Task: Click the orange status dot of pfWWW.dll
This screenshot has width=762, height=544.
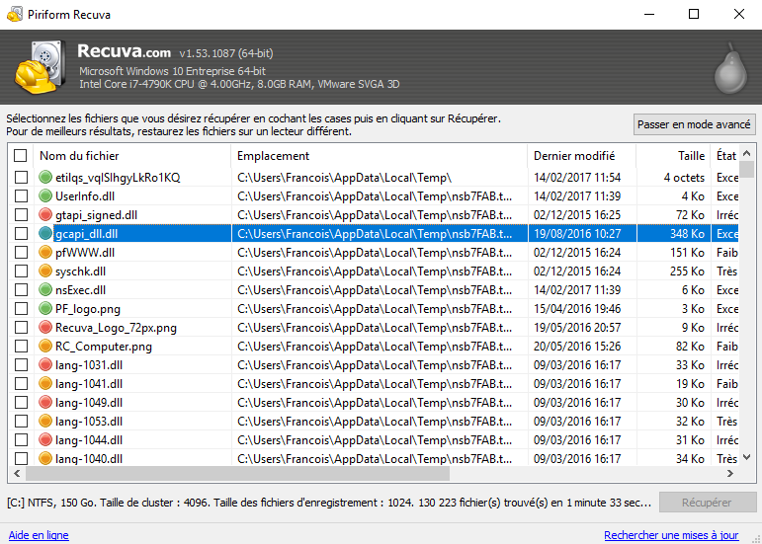Action: tap(45, 253)
